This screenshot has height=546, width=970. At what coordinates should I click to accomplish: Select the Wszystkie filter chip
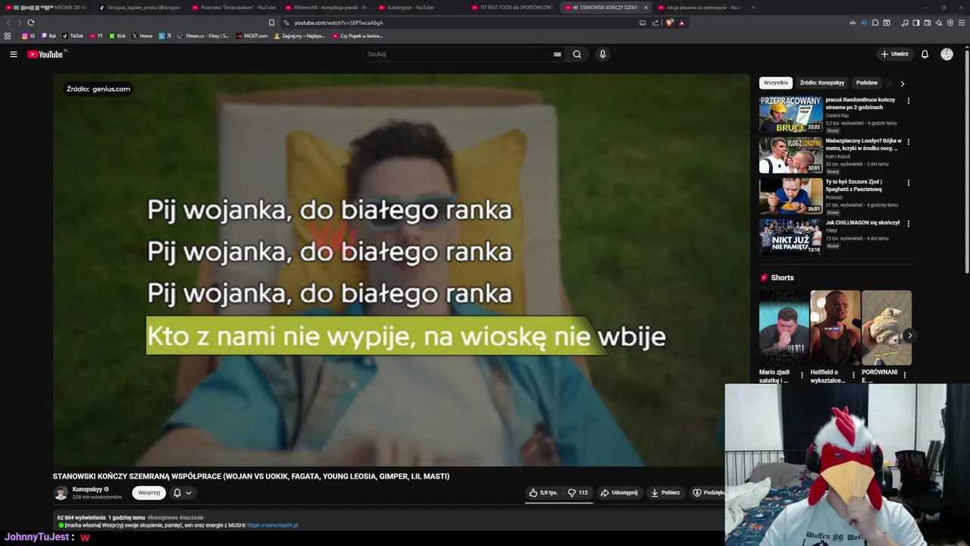coord(775,83)
